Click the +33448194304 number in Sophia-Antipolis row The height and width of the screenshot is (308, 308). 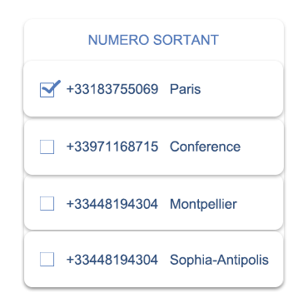click(x=112, y=260)
